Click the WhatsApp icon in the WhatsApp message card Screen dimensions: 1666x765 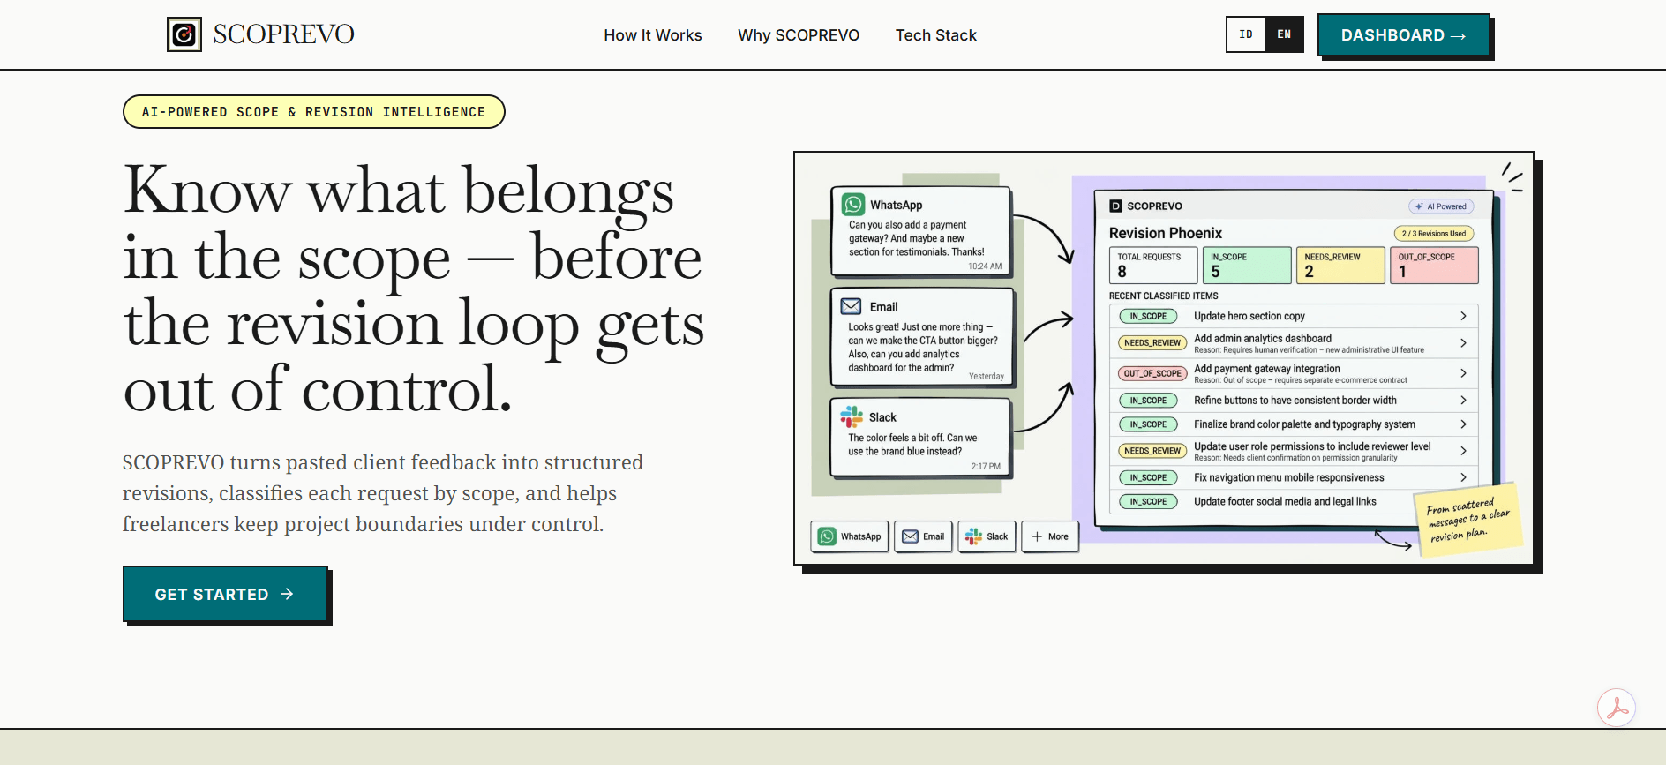[x=853, y=205]
